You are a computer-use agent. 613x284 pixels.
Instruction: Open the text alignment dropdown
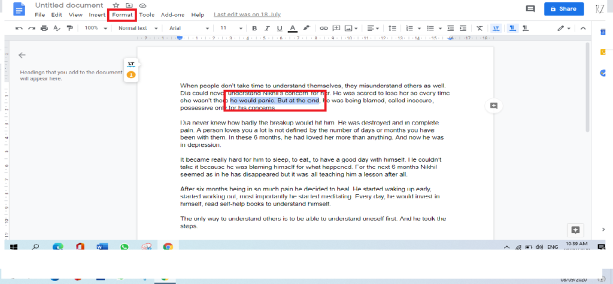[x=374, y=28]
